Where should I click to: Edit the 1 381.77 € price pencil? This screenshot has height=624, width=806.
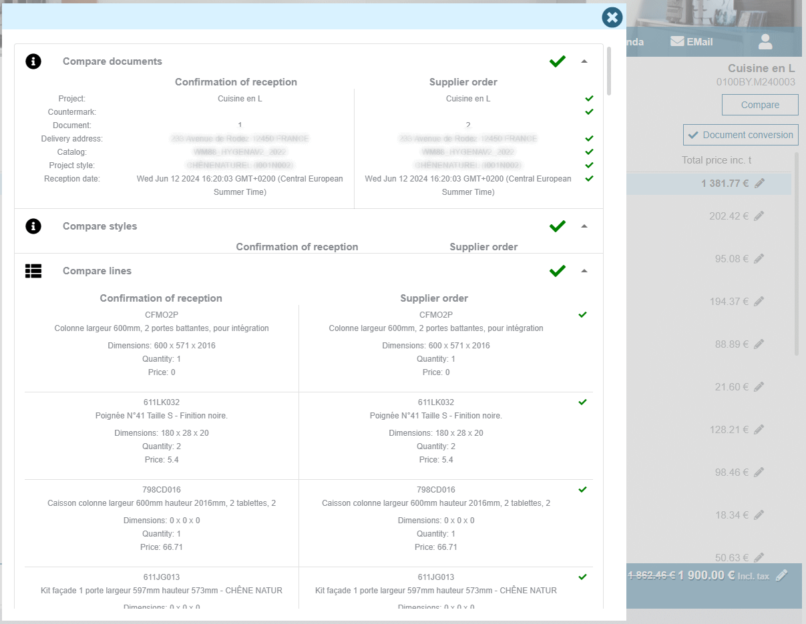pyautogui.click(x=759, y=184)
